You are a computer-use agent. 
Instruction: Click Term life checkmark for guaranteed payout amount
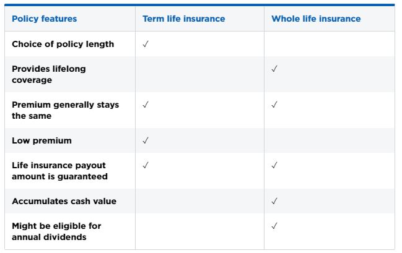(x=145, y=165)
